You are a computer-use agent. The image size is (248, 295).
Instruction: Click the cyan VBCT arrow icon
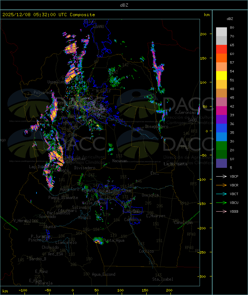(x=221, y=194)
